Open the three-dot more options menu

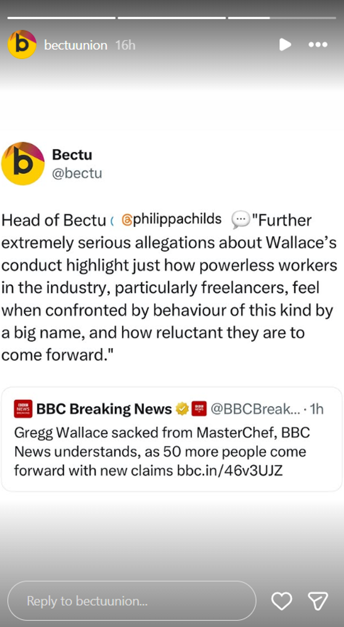point(318,45)
